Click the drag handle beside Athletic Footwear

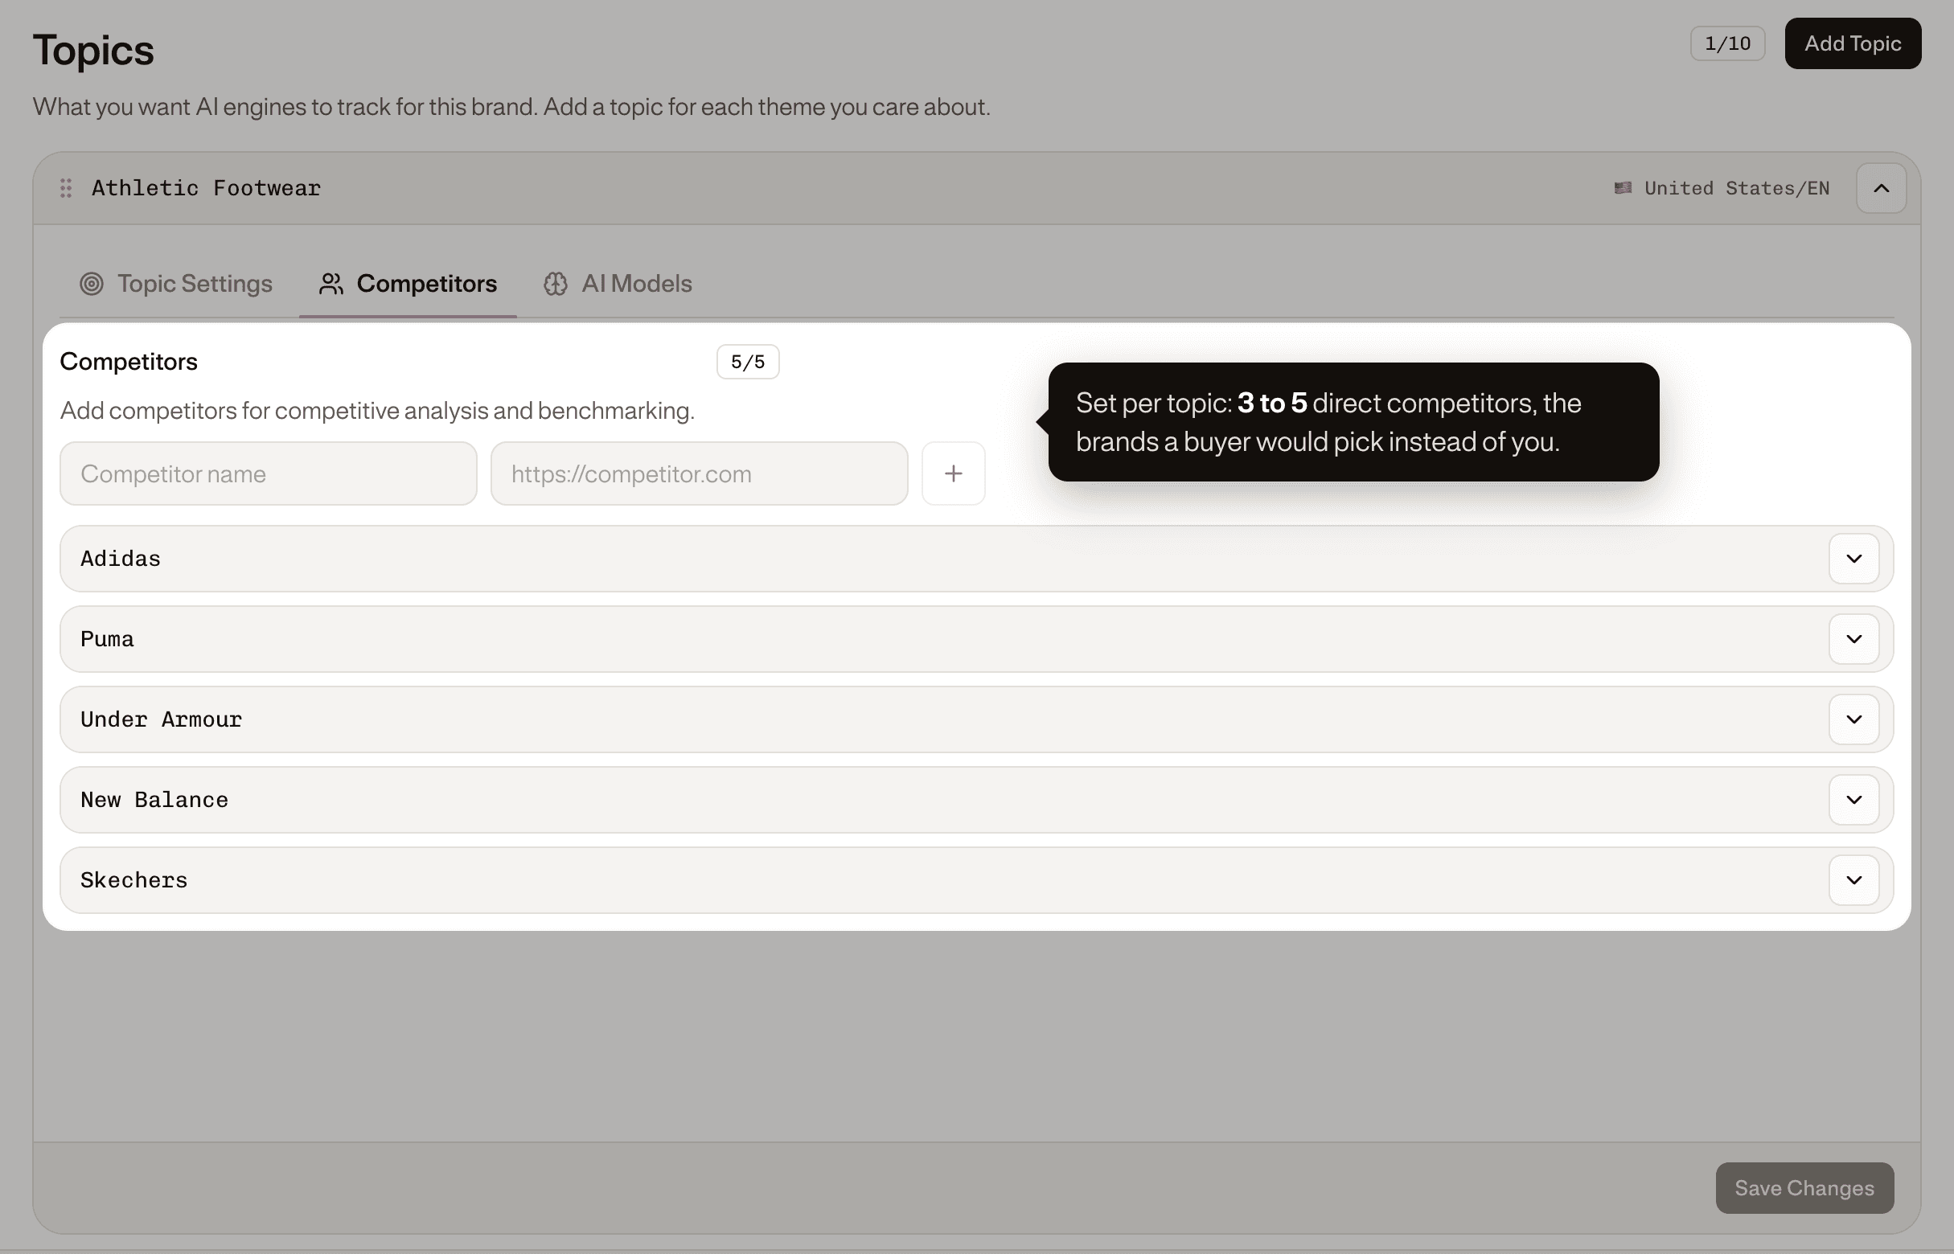tap(66, 188)
